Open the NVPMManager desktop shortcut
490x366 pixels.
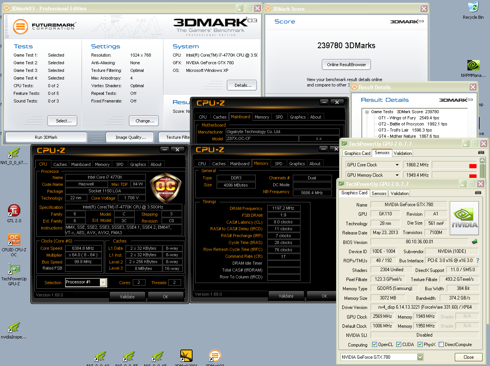473,68
